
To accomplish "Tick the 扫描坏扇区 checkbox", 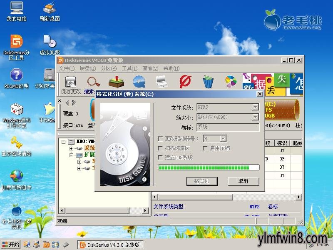I will pos(160,148).
